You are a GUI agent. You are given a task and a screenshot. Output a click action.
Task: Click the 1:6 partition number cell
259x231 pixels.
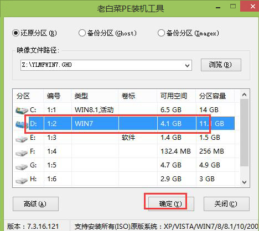pos(51,179)
